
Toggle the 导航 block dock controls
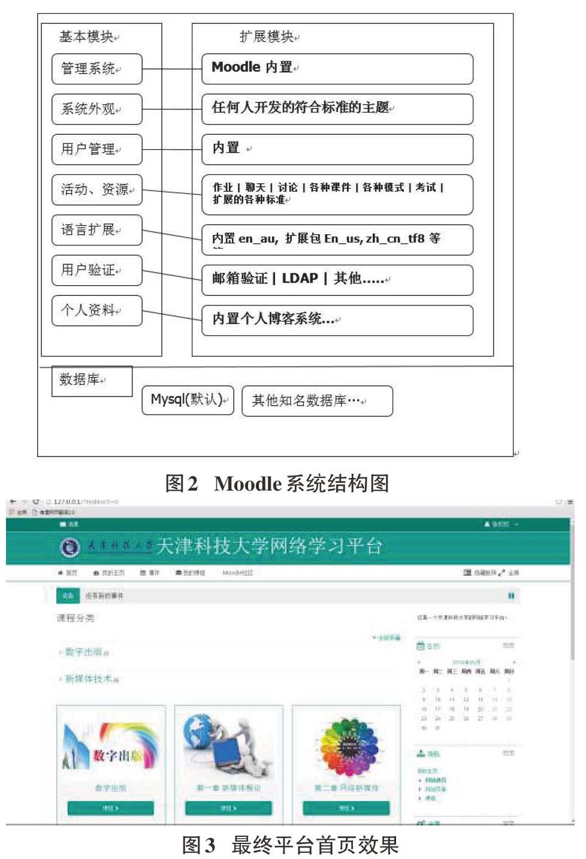click(x=508, y=753)
